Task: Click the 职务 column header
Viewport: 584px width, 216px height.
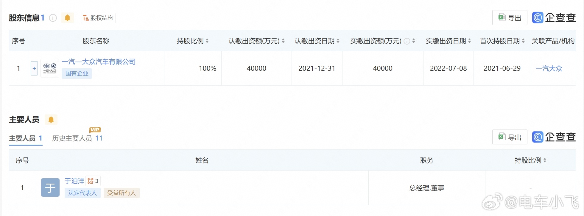Action: tap(427, 160)
